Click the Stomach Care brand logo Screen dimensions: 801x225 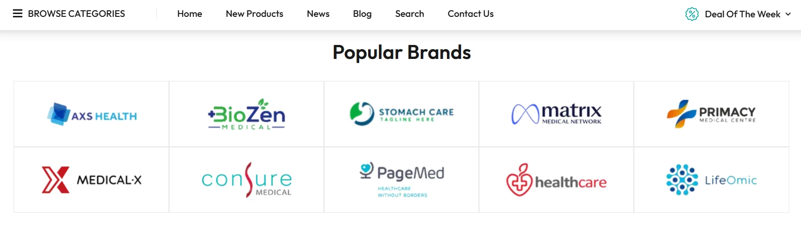401,114
